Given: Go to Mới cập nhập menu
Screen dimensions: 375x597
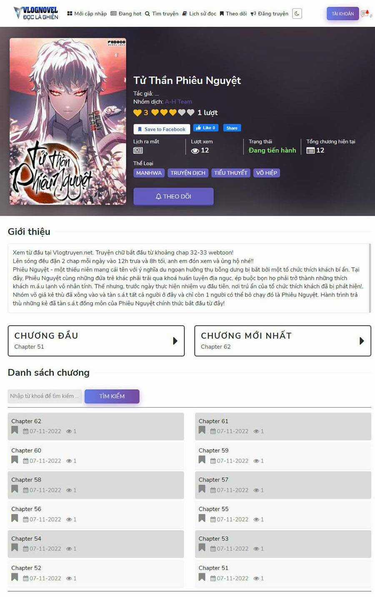Looking at the screenshot, I should (87, 14).
